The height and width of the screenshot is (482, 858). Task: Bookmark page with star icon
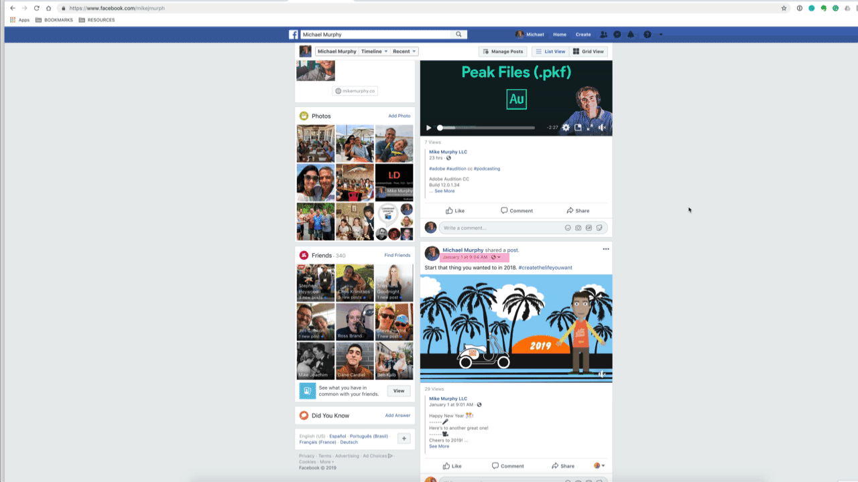pos(784,8)
